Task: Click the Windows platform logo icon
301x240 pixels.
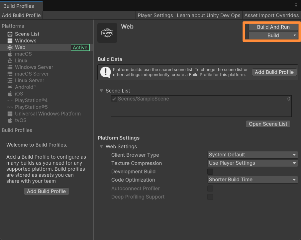Action: tap(10, 41)
